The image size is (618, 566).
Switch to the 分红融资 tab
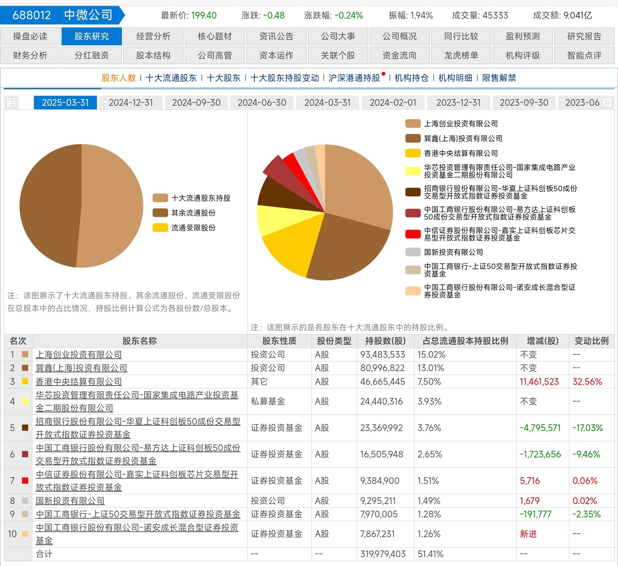tap(92, 55)
